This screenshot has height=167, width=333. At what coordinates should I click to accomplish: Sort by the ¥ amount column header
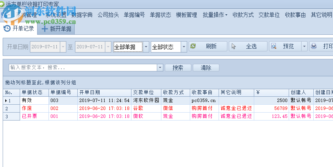point(271,93)
